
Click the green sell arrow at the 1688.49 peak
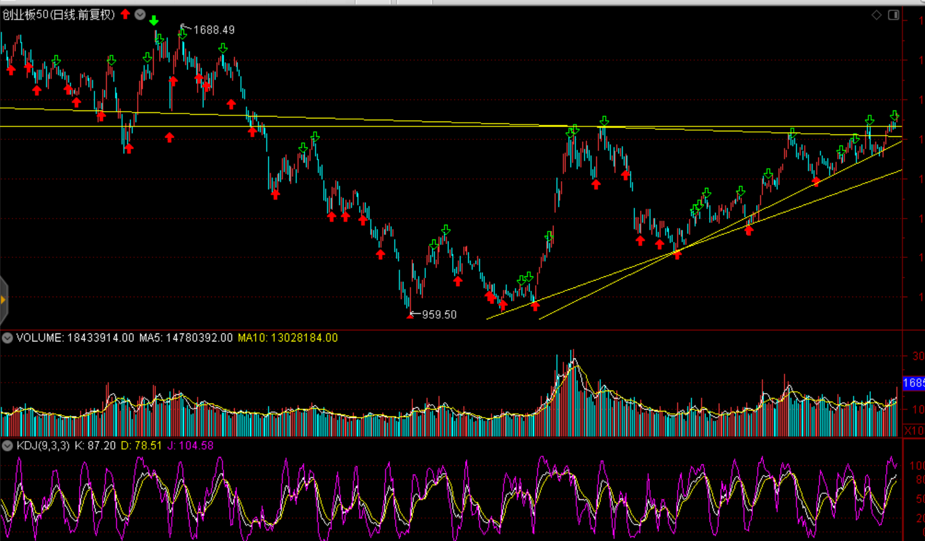pyautogui.click(x=182, y=35)
